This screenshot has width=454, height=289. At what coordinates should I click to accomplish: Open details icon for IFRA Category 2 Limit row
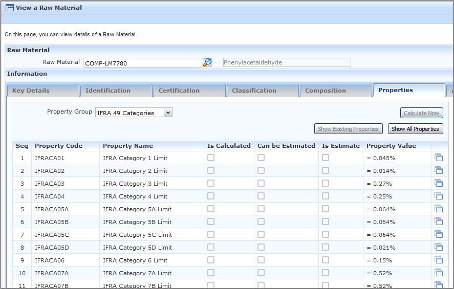[x=439, y=170]
